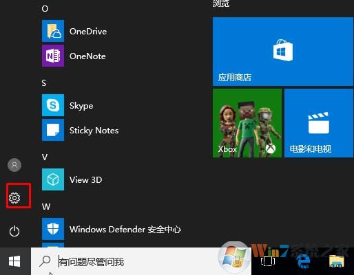Screen dimensions: 354x275
Task: Launch View 3D via its cube icon
Action: pos(53,179)
